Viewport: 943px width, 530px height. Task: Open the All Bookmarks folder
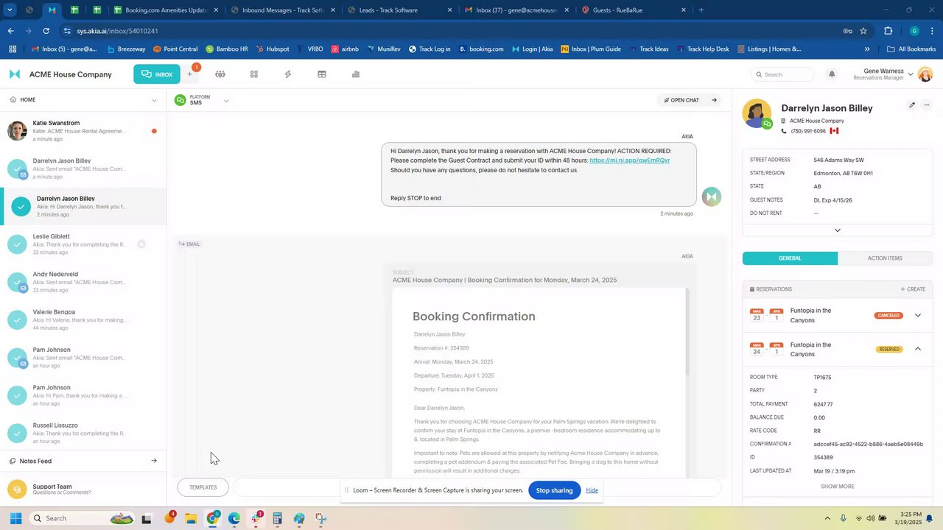click(911, 49)
